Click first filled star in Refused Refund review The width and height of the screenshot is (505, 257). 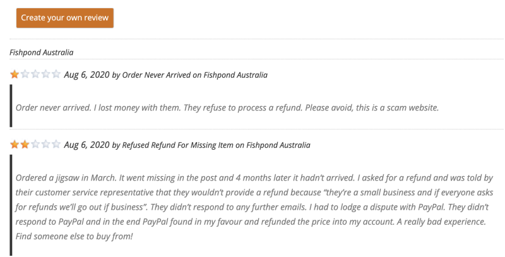(x=15, y=145)
